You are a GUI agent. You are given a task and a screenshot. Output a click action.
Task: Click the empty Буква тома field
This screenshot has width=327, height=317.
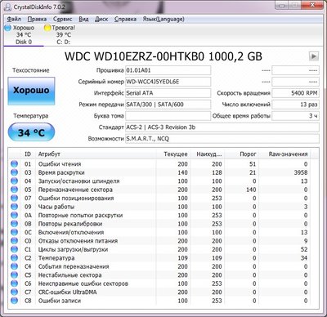(x=168, y=116)
